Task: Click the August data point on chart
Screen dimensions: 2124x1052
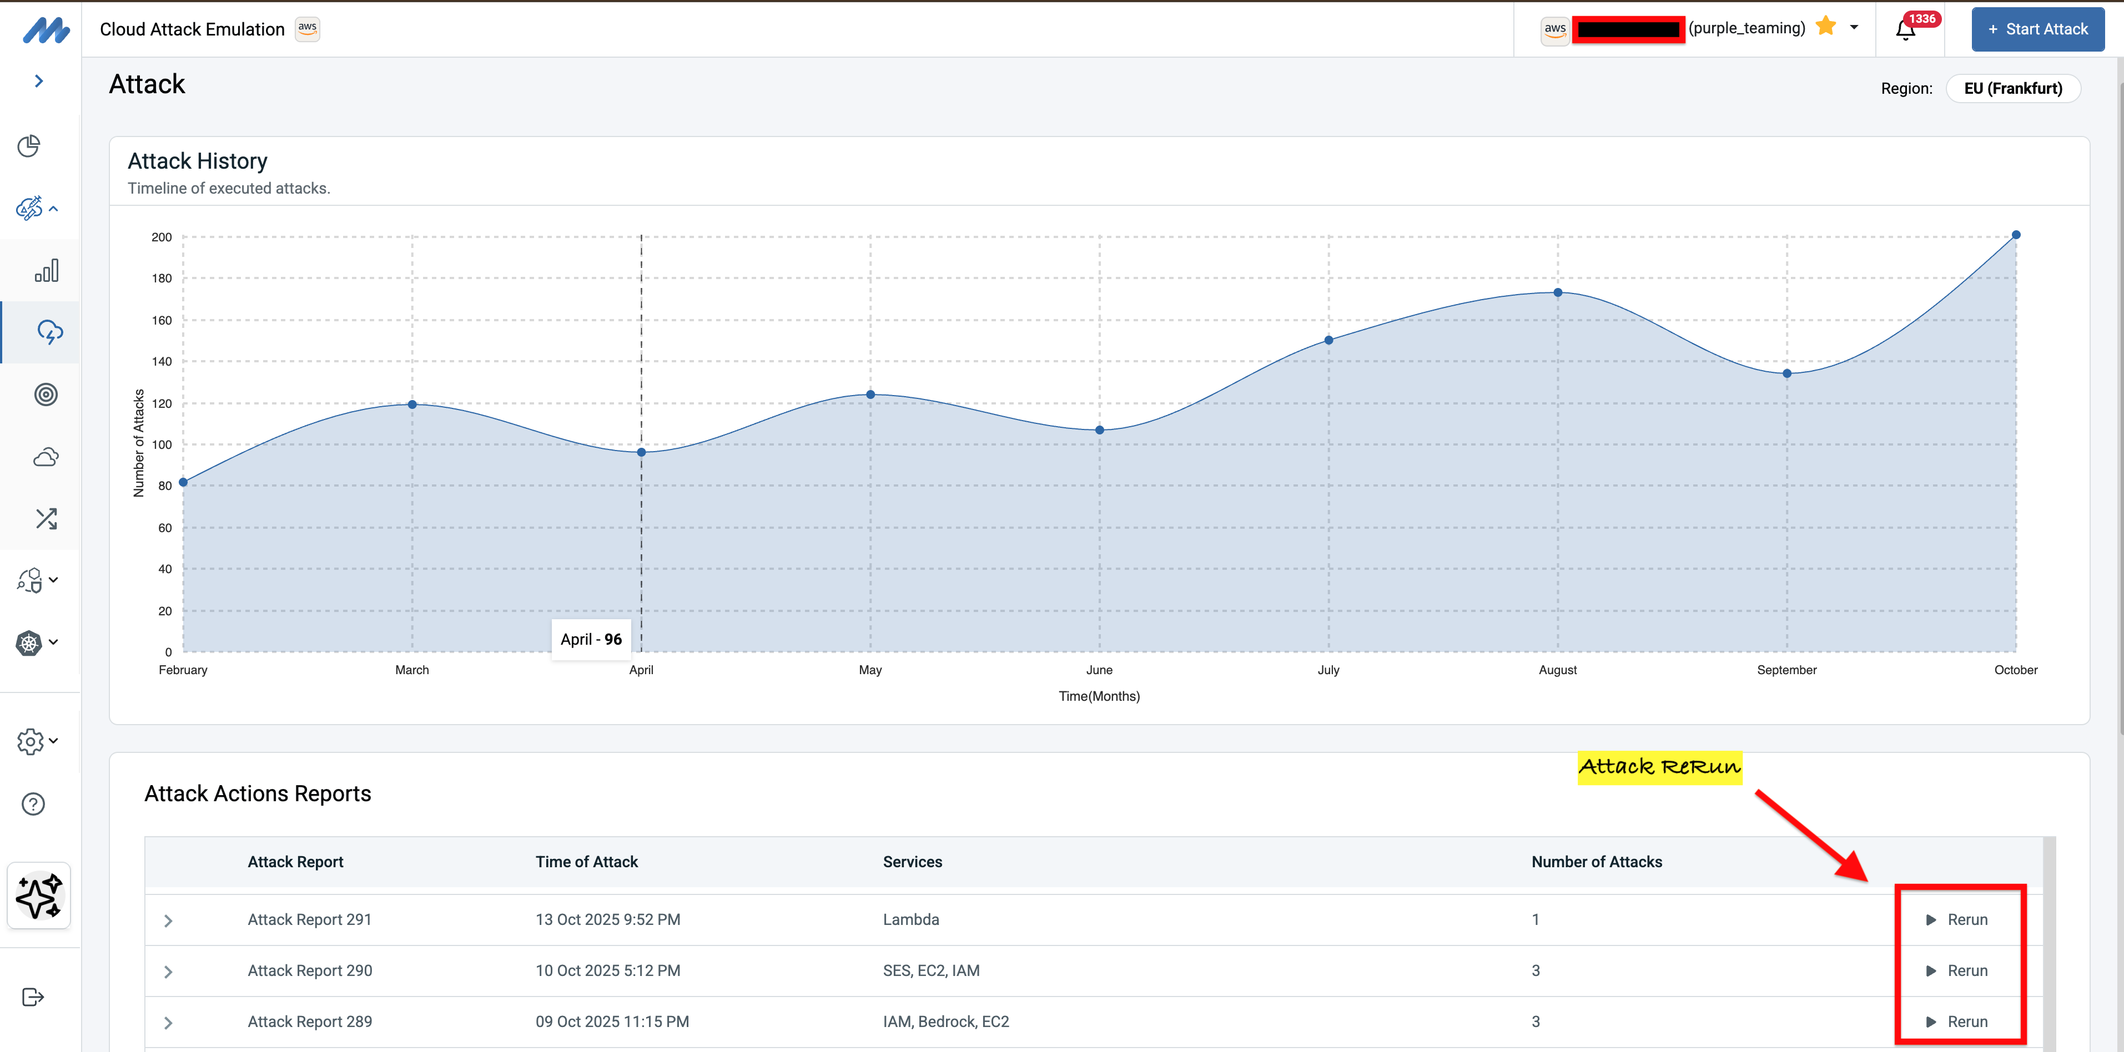Action: click(x=1558, y=294)
